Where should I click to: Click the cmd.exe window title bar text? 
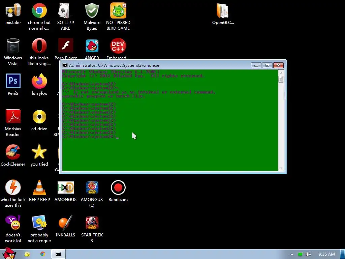click(114, 65)
